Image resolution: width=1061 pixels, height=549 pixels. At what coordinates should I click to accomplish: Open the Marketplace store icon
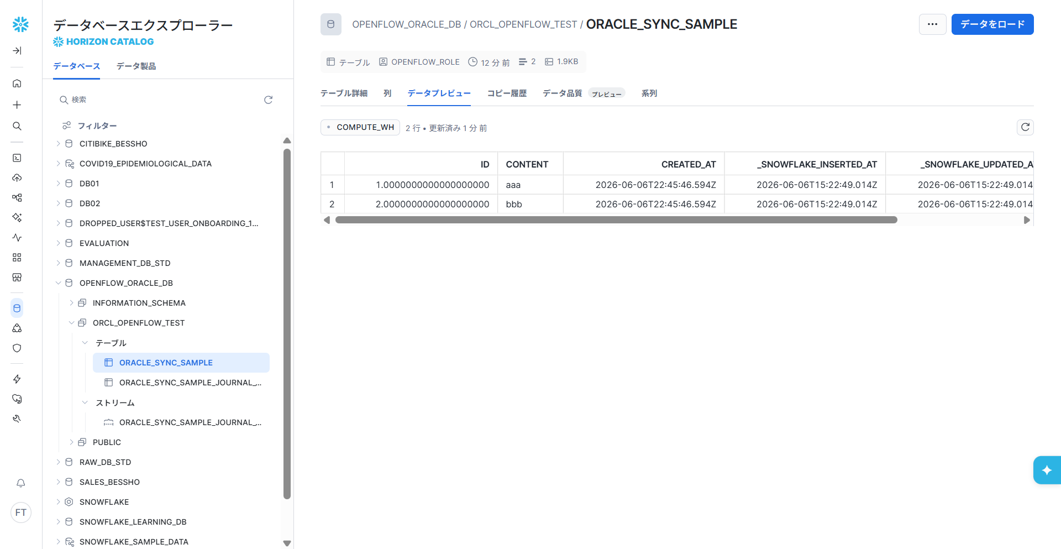point(17,278)
